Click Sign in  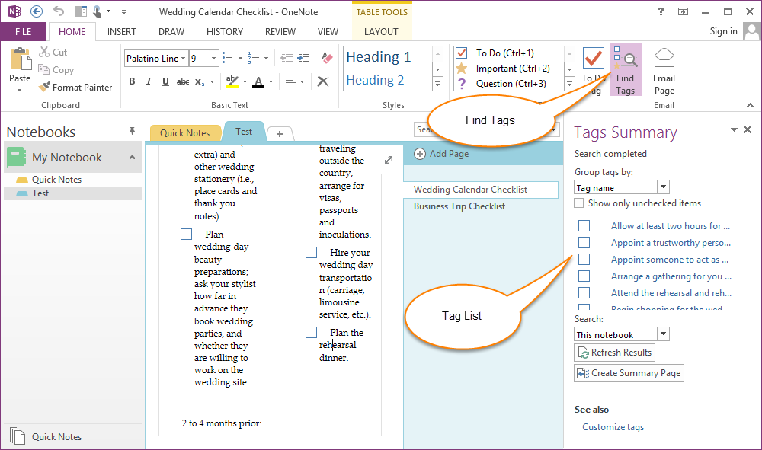click(723, 31)
